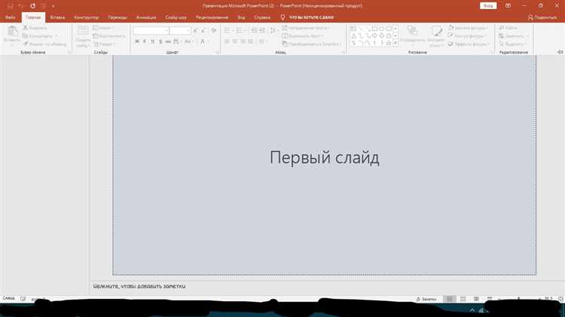Open the Контур фигуры outline dropdown
Viewport: 565px width, 317px height.
point(467,35)
